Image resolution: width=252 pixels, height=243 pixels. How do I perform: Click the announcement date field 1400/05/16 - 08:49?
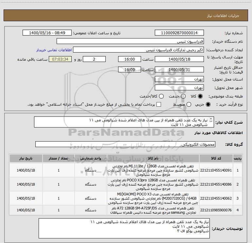47,33
